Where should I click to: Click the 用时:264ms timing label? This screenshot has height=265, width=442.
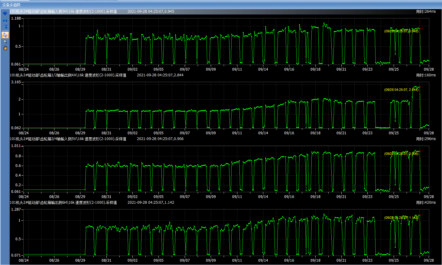426,11
